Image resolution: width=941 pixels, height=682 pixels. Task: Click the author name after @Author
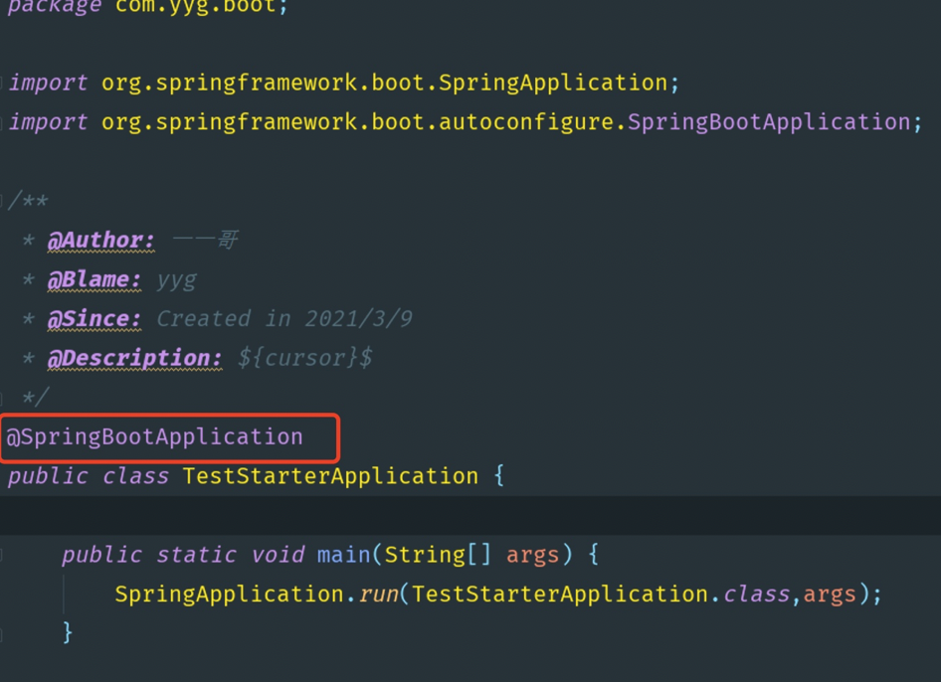coord(205,240)
